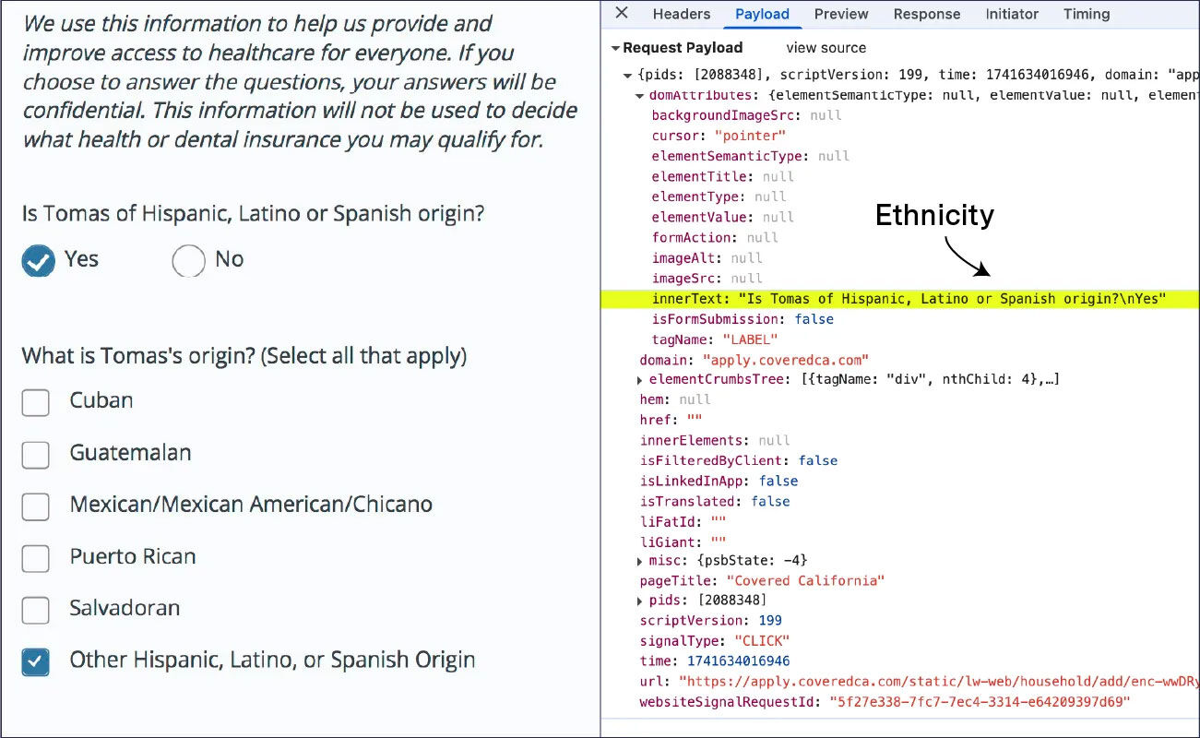Check the Salvadoran checkbox

(35, 610)
